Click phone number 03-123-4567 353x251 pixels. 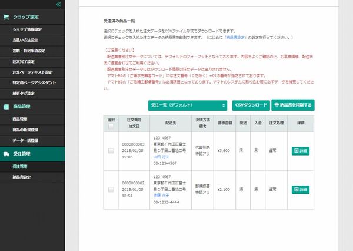point(165,163)
